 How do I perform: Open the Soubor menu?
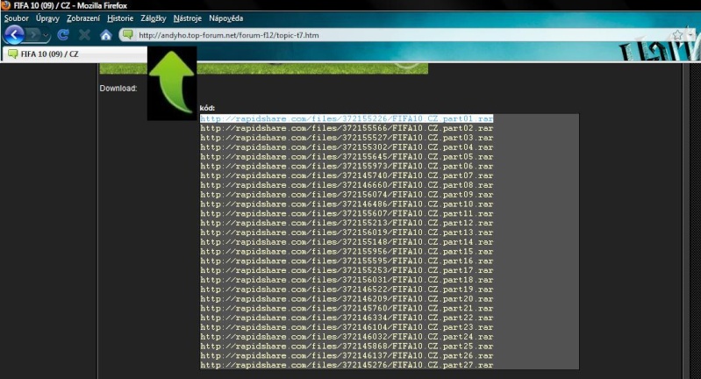(x=16, y=18)
